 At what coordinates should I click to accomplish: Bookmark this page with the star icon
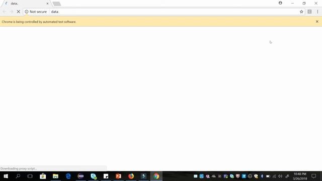pyautogui.click(x=301, y=12)
